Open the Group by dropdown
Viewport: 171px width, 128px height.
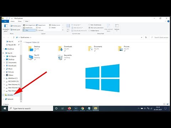pyautogui.click(x=76, y=25)
